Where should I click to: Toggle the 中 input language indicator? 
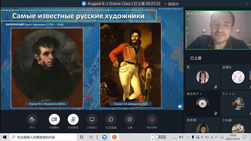216,137
